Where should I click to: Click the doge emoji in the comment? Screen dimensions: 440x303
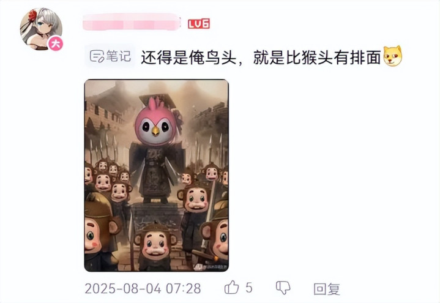[393, 56]
